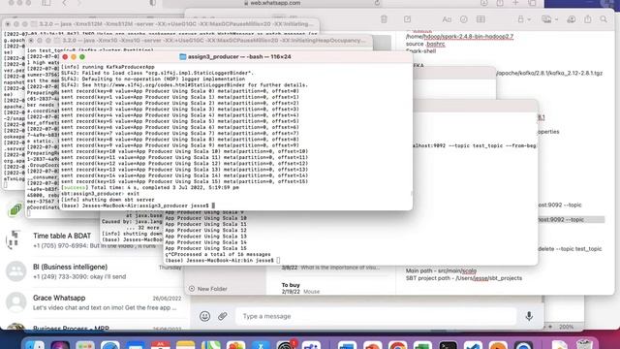Insert a checklist using Notes toolbar icon
Screen dimensions: 620x349
(x=464, y=19)
